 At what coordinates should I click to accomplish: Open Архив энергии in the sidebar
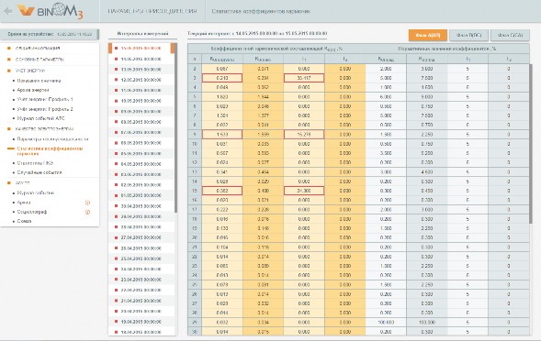(33, 90)
